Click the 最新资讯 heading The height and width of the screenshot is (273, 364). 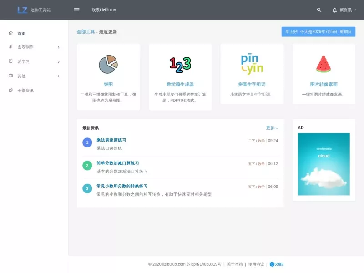(90, 128)
